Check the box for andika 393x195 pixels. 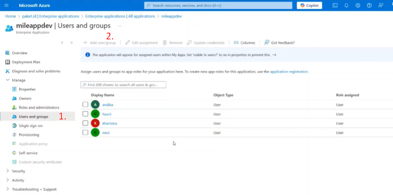[x=86, y=104]
